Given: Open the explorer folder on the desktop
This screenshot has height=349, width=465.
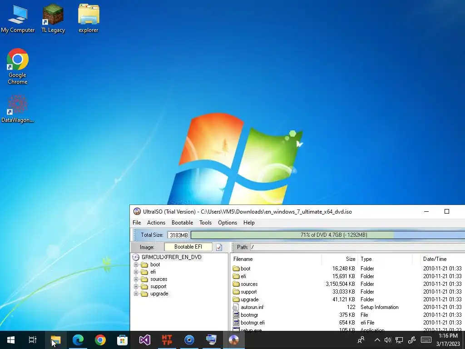Looking at the screenshot, I should (x=89, y=19).
